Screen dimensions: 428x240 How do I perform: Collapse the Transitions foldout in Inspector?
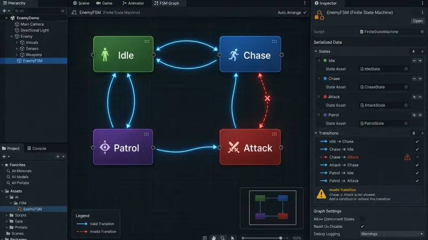316,133
